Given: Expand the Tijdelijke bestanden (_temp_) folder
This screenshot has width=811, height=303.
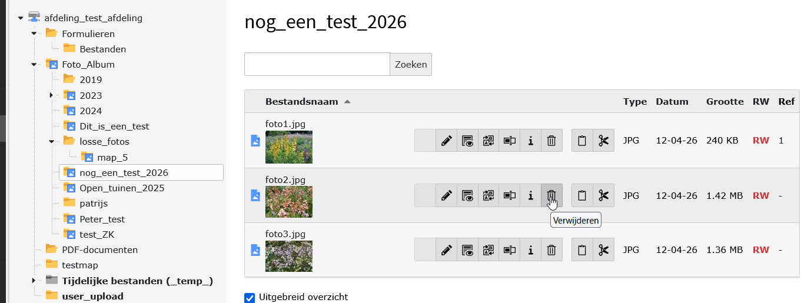Looking at the screenshot, I should (34, 281).
